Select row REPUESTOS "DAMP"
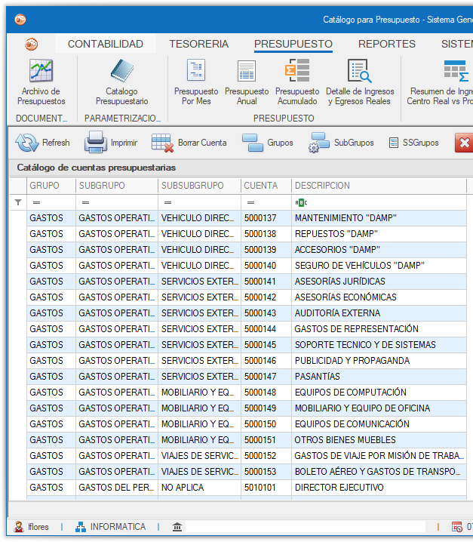 pyautogui.click(x=247, y=234)
